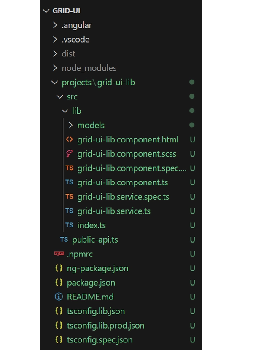Open tsconfig.lib.prod.json file
Viewport: 272px width, 350px height.
pyautogui.click(x=106, y=326)
